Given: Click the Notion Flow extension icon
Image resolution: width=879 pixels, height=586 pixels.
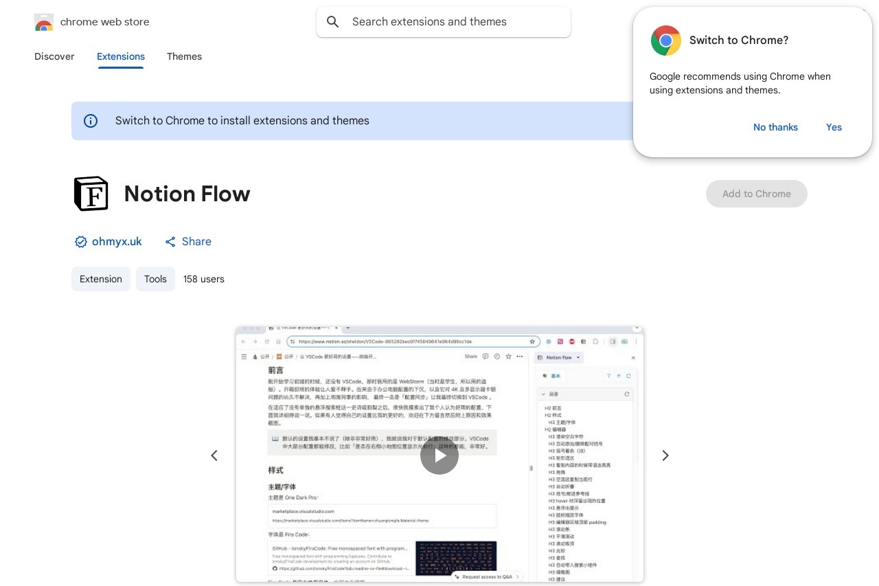Looking at the screenshot, I should coord(91,194).
